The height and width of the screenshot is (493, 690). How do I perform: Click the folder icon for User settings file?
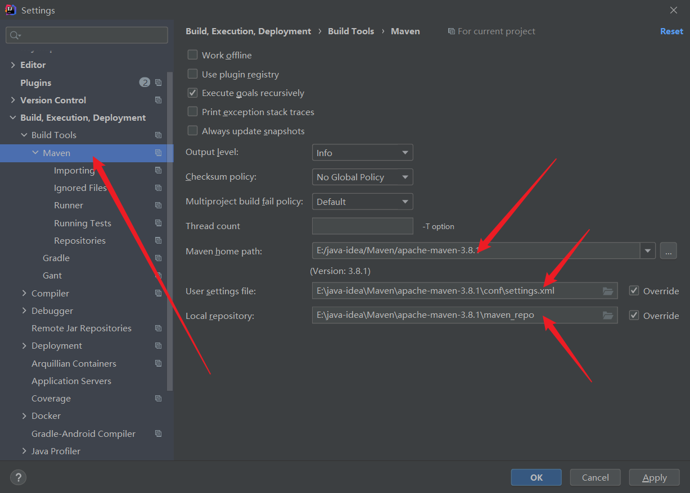point(607,291)
